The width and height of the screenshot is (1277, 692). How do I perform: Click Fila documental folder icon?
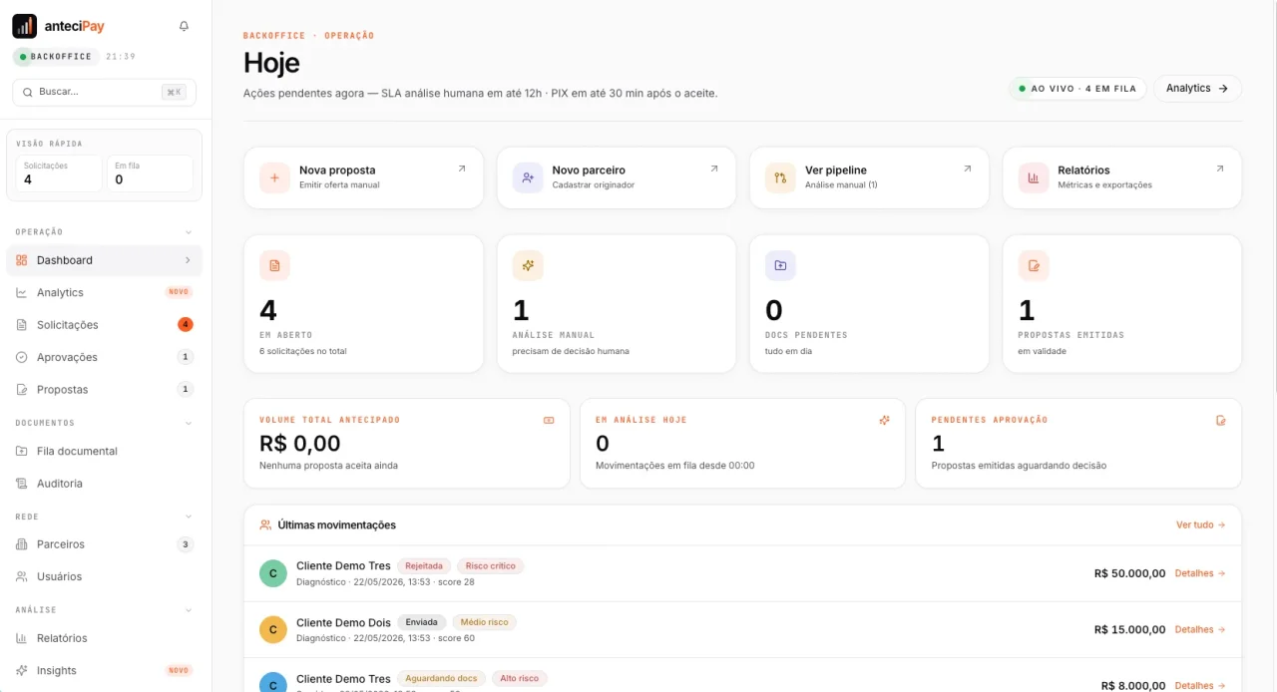click(22, 452)
